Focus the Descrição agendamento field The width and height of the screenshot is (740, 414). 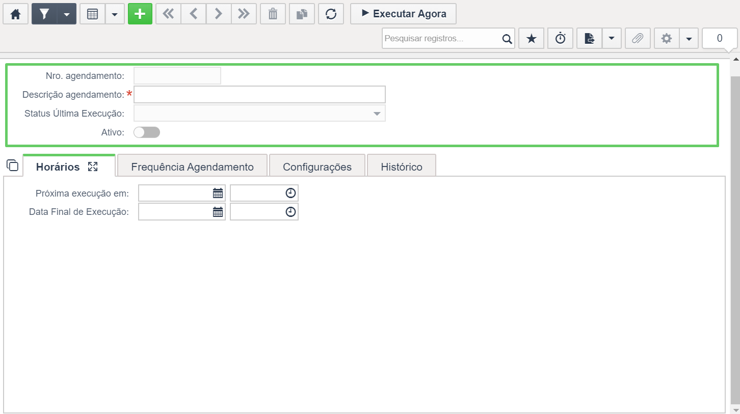[x=259, y=95]
